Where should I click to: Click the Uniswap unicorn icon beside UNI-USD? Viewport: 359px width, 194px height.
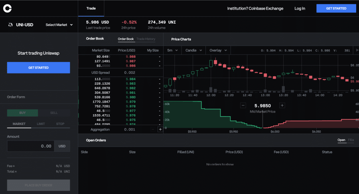click(x=10, y=25)
